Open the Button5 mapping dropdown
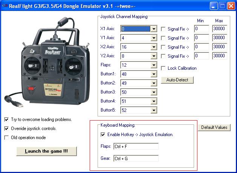Viewport: 237px width, 173px height. 154,110
